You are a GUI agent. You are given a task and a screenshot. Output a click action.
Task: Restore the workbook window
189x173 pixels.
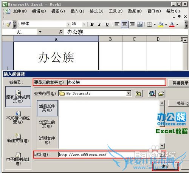point(179,17)
